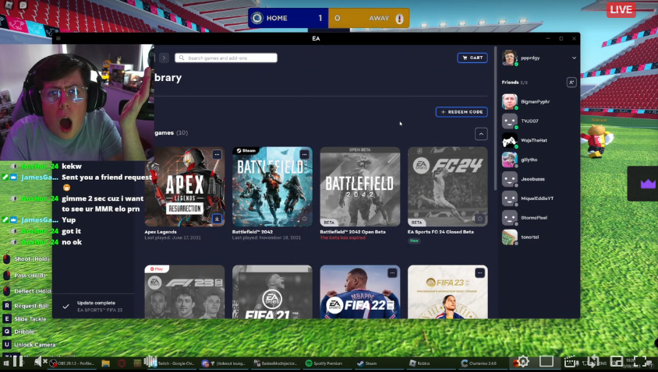Open the Apex Legends three-dot menu
658x372 pixels.
217,155
